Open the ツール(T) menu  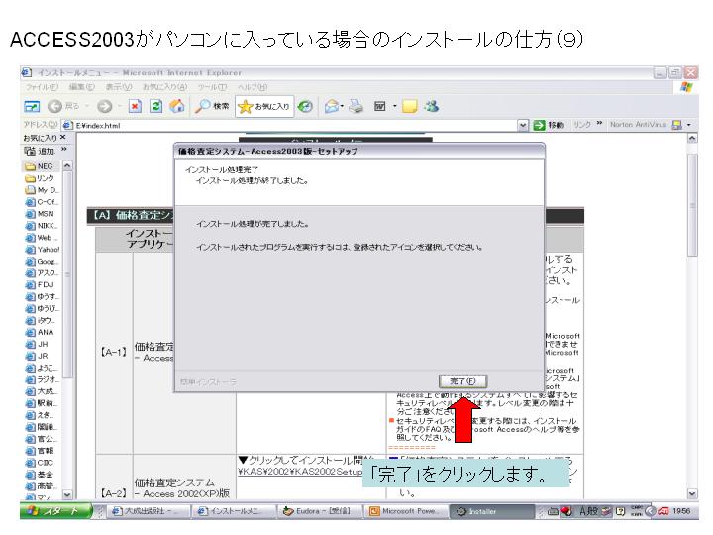tap(212, 87)
